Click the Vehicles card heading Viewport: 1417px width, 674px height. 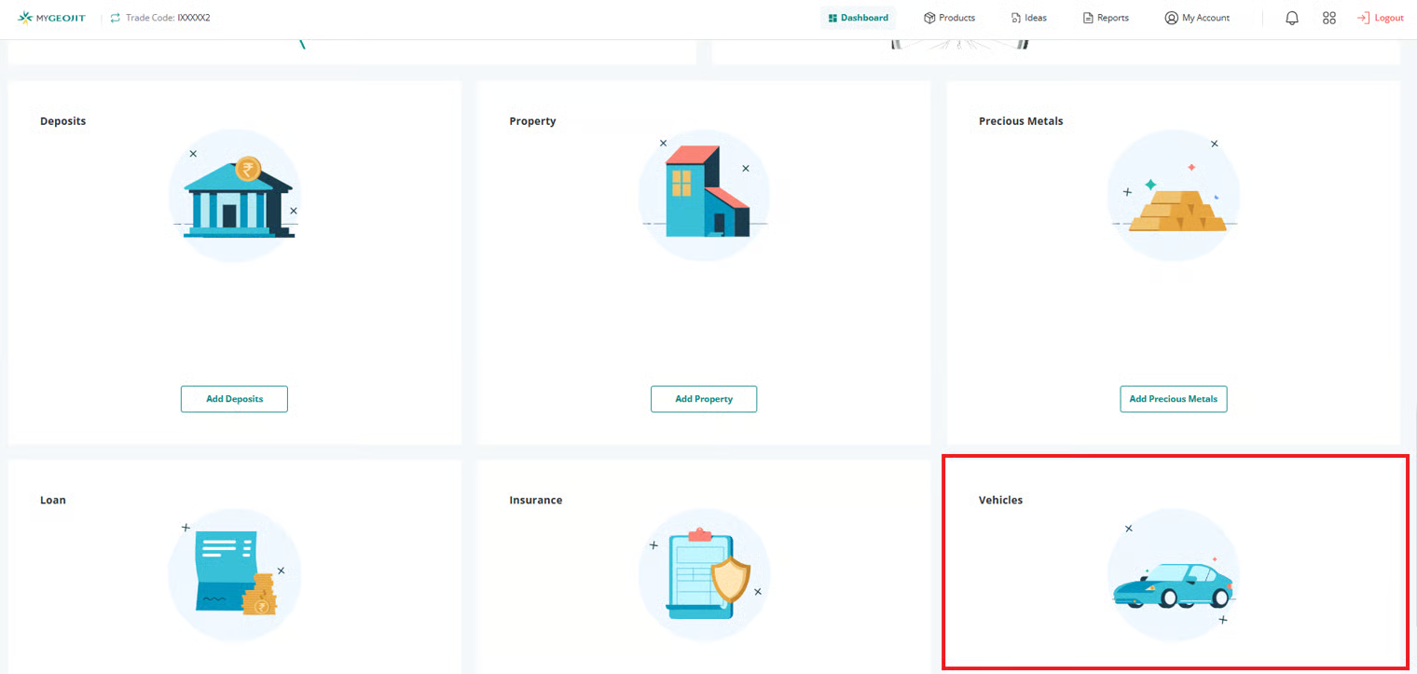pos(1000,501)
